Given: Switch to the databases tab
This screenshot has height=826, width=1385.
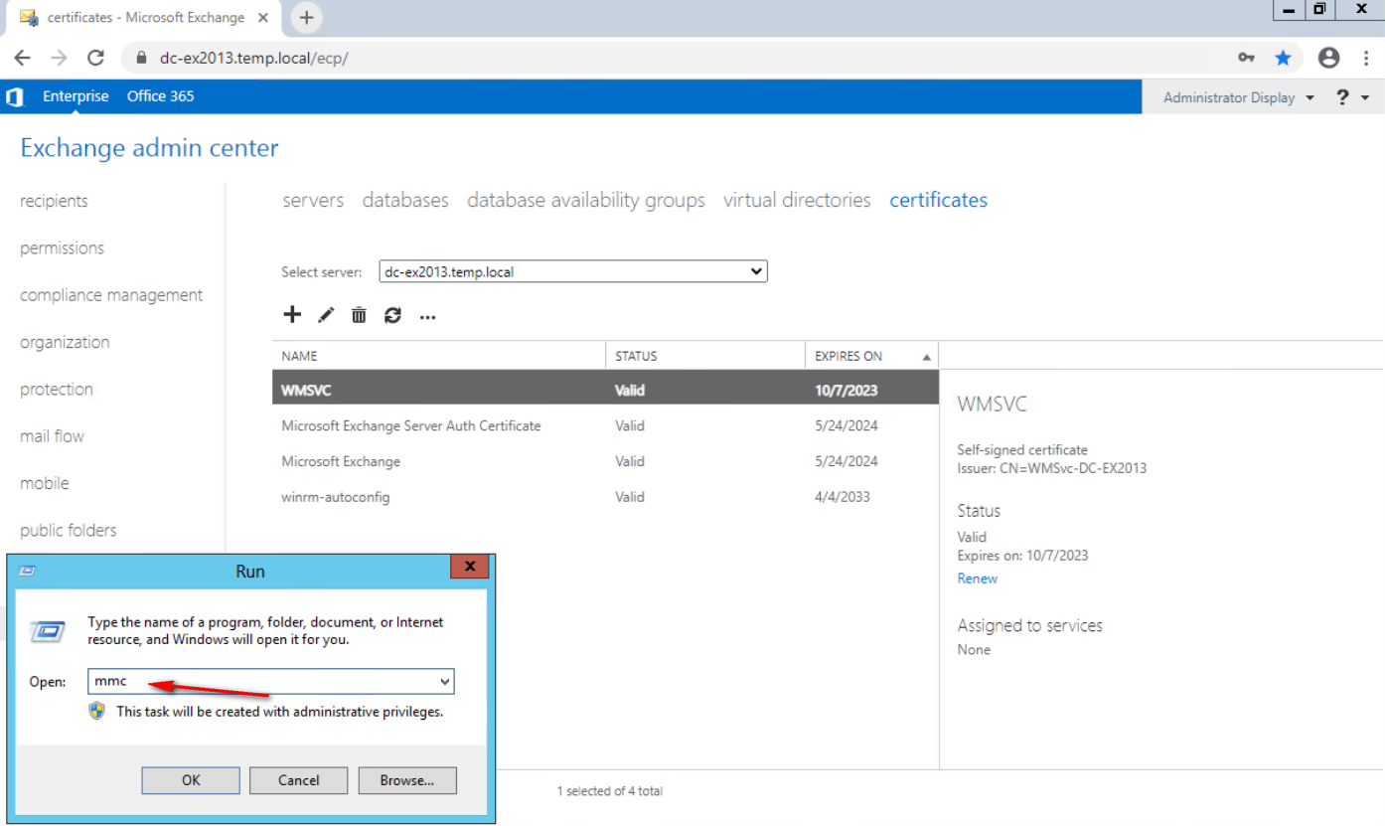Looking at the screenshot, I should pos(405,200).
